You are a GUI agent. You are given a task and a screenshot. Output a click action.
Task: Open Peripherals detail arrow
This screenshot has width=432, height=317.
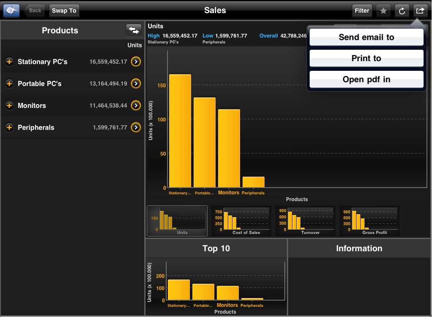(x=135, y=127)
